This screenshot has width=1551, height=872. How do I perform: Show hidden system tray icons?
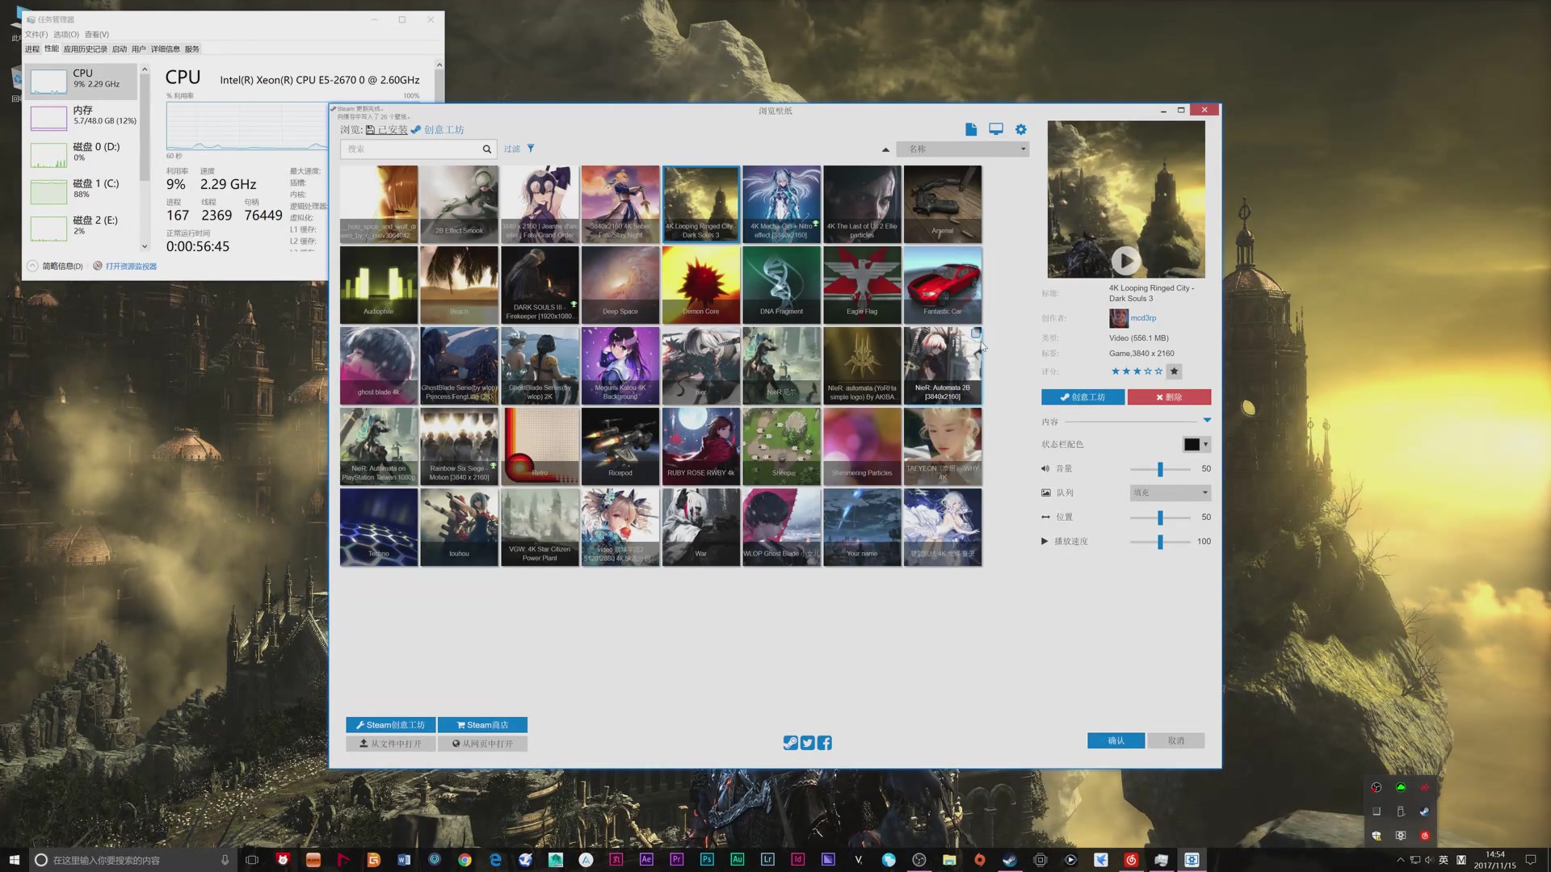point(1400,860)
